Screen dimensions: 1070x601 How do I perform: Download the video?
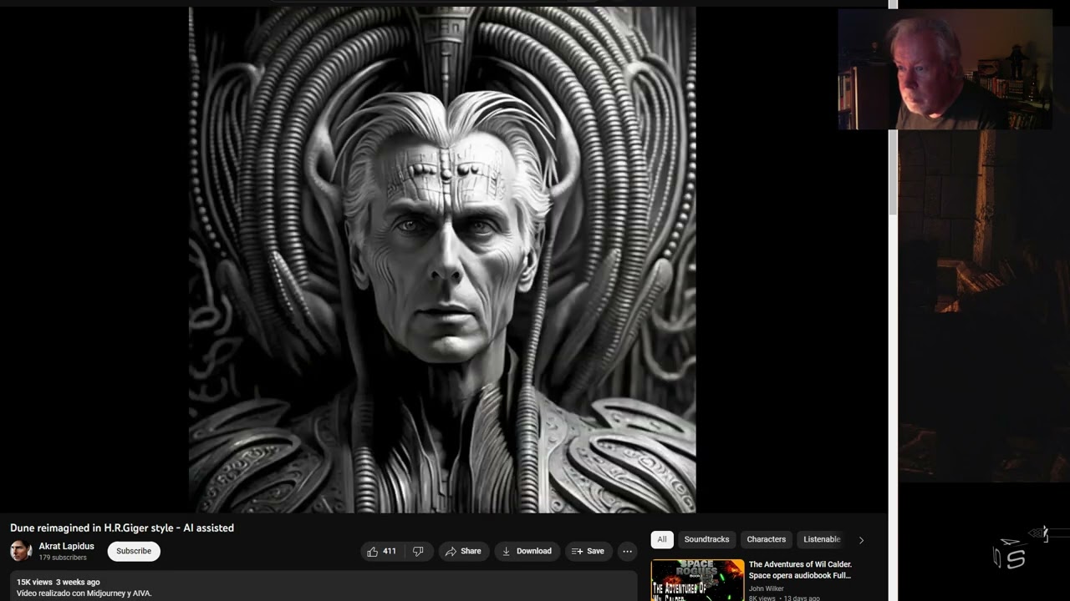click(x=527, y=551)
